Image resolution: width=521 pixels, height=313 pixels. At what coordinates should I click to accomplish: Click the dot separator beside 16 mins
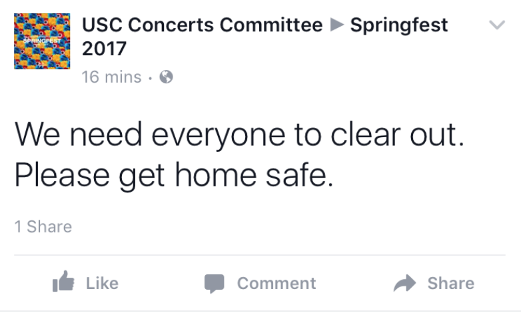pos(151,78)
